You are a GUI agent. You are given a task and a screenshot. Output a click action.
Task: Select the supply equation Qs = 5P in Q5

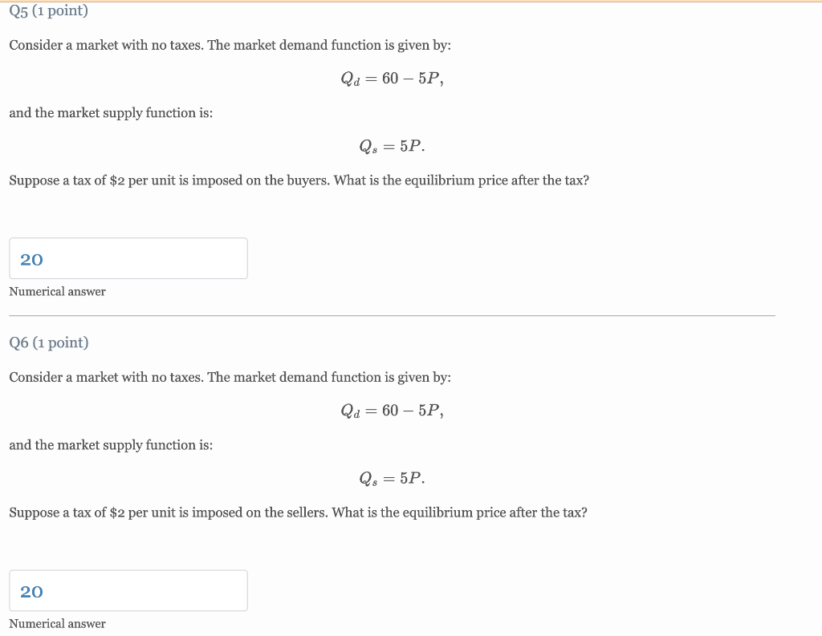tap(393, 145)
